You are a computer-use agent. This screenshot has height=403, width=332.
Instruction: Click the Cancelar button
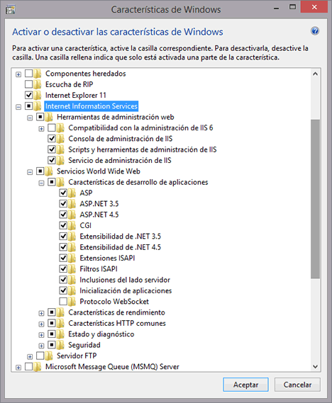click(x=297, y=385)
